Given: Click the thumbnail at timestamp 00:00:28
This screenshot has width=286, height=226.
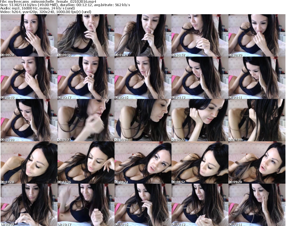Looking at the screenshot, I should point(29,36).
